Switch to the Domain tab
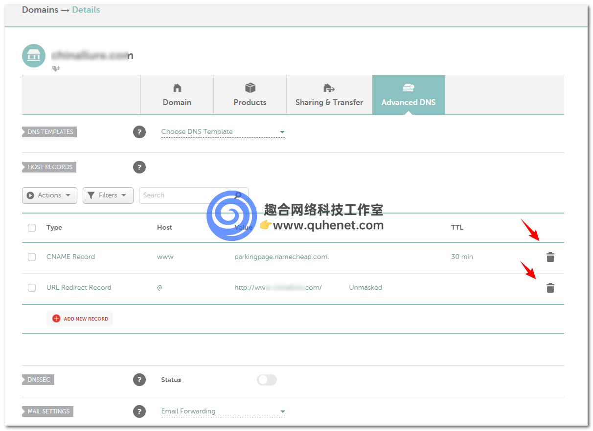 (177, 95)
